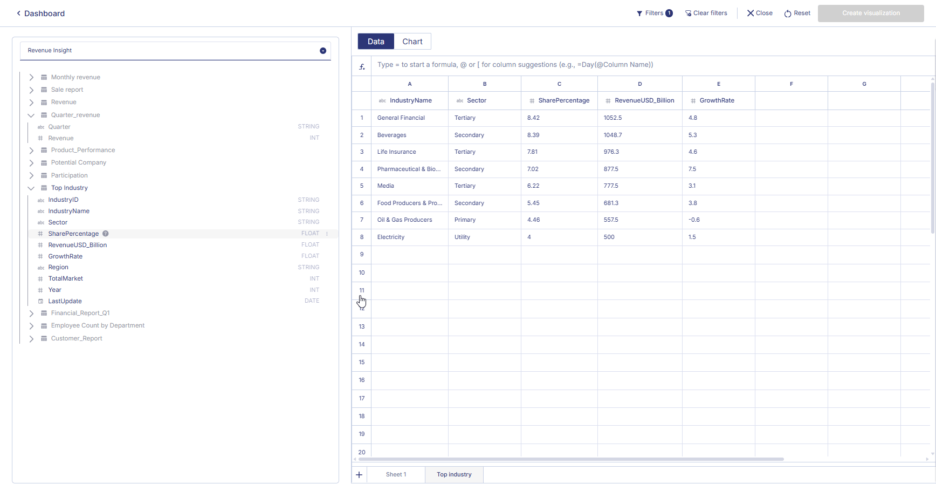
Task: Open the Top industry sheet tab
Action: click(454, 475)
